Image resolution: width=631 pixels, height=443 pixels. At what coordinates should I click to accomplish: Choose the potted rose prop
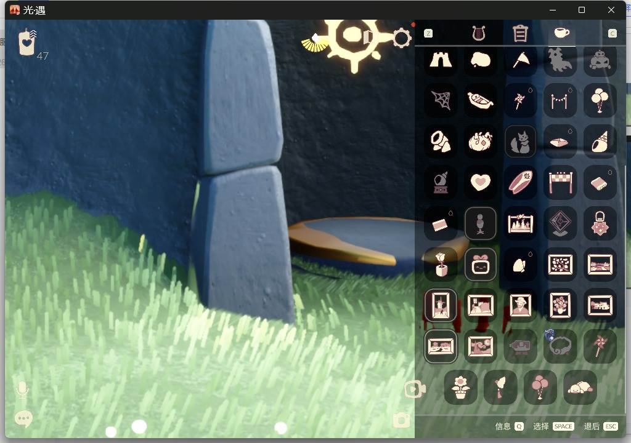(x=441, y=265)
